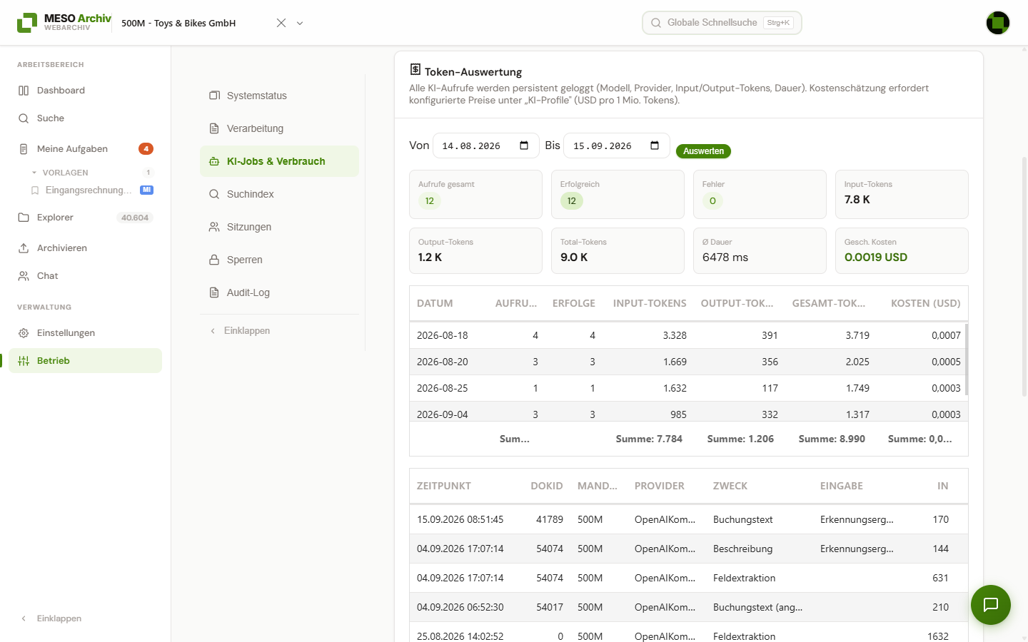Click the Auswerten button
This screenshot has width=1028, height=642.
[x=703, y=151]
